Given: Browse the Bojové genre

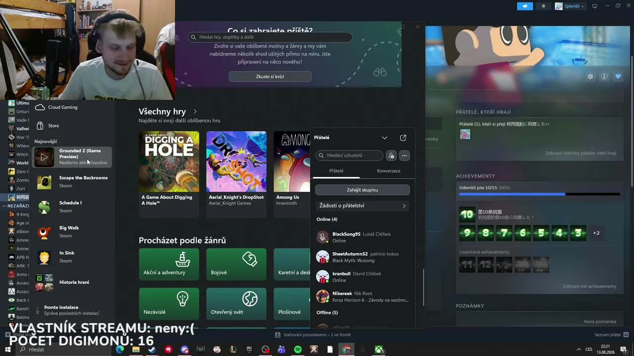Looking at the screenshot, I should (236, 264).
